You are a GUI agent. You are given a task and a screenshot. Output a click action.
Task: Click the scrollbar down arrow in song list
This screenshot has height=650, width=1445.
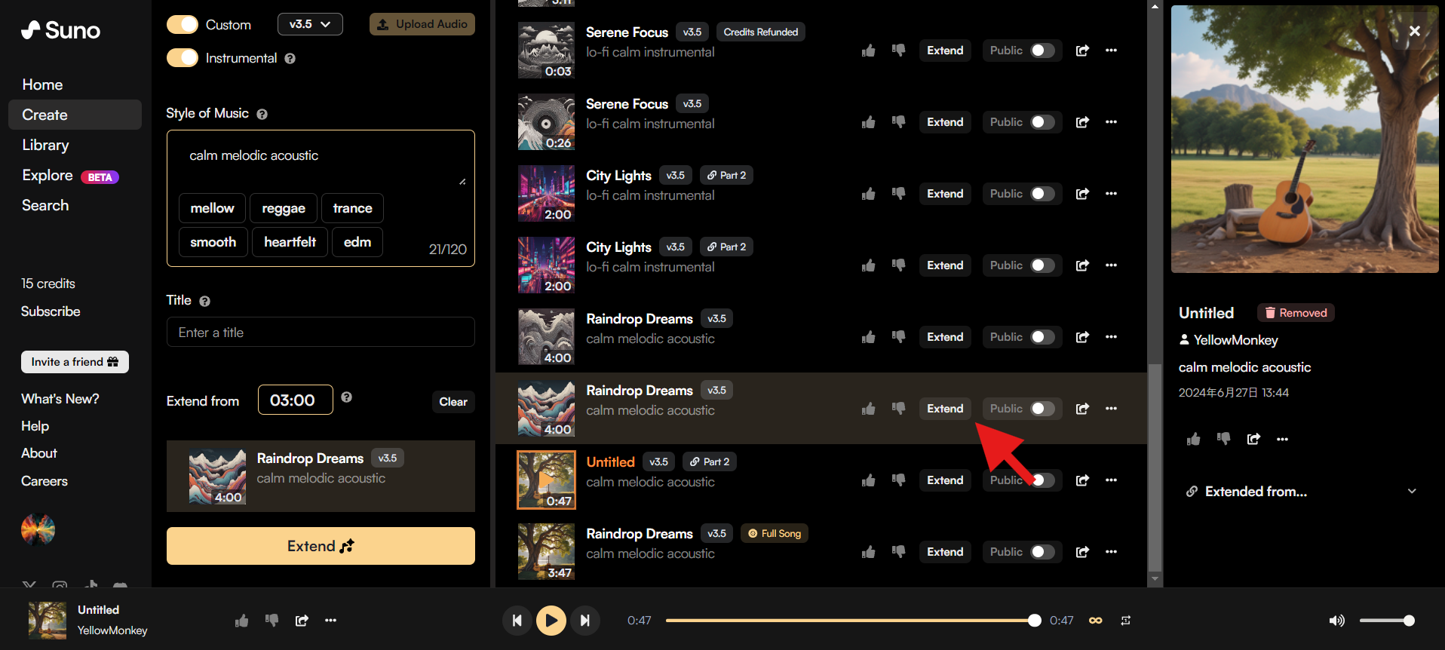[x=1155, y=579]
